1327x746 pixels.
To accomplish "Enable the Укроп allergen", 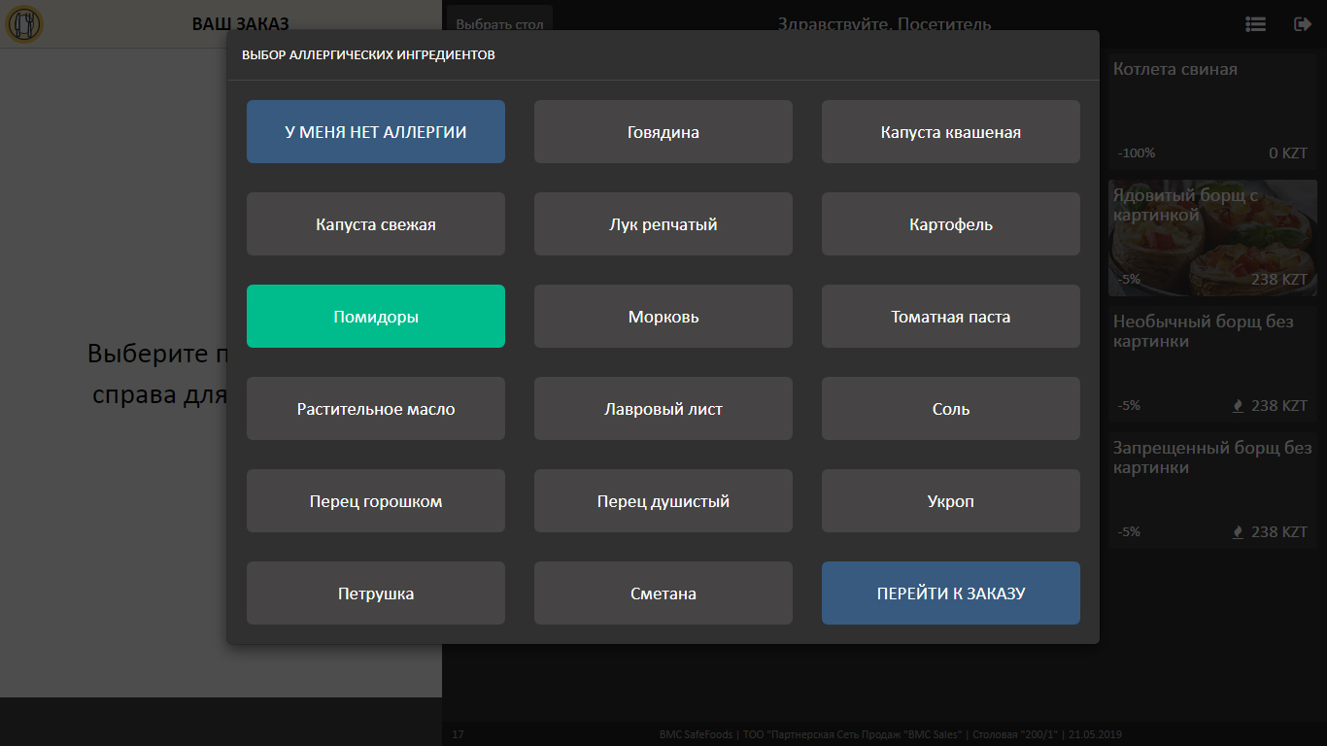I will click(x=950, y=500).
